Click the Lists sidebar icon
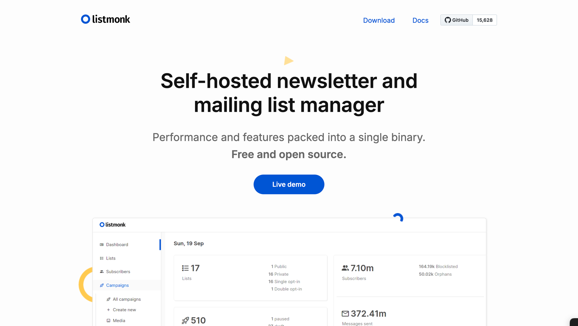This screenshot has height=326, width=578. pos(102,258)
